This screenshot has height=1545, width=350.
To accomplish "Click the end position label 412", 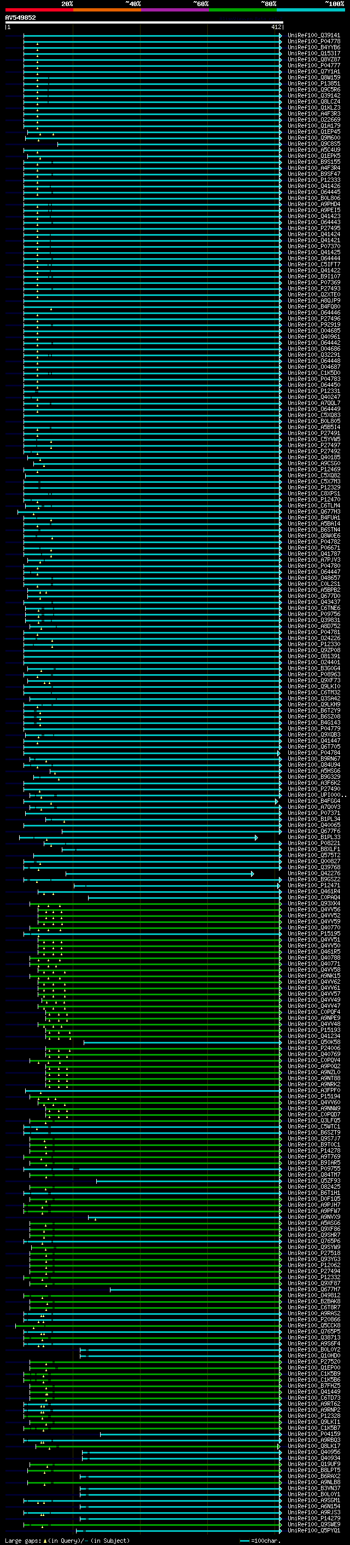I will pyautogui.click(x=276, y=27).
